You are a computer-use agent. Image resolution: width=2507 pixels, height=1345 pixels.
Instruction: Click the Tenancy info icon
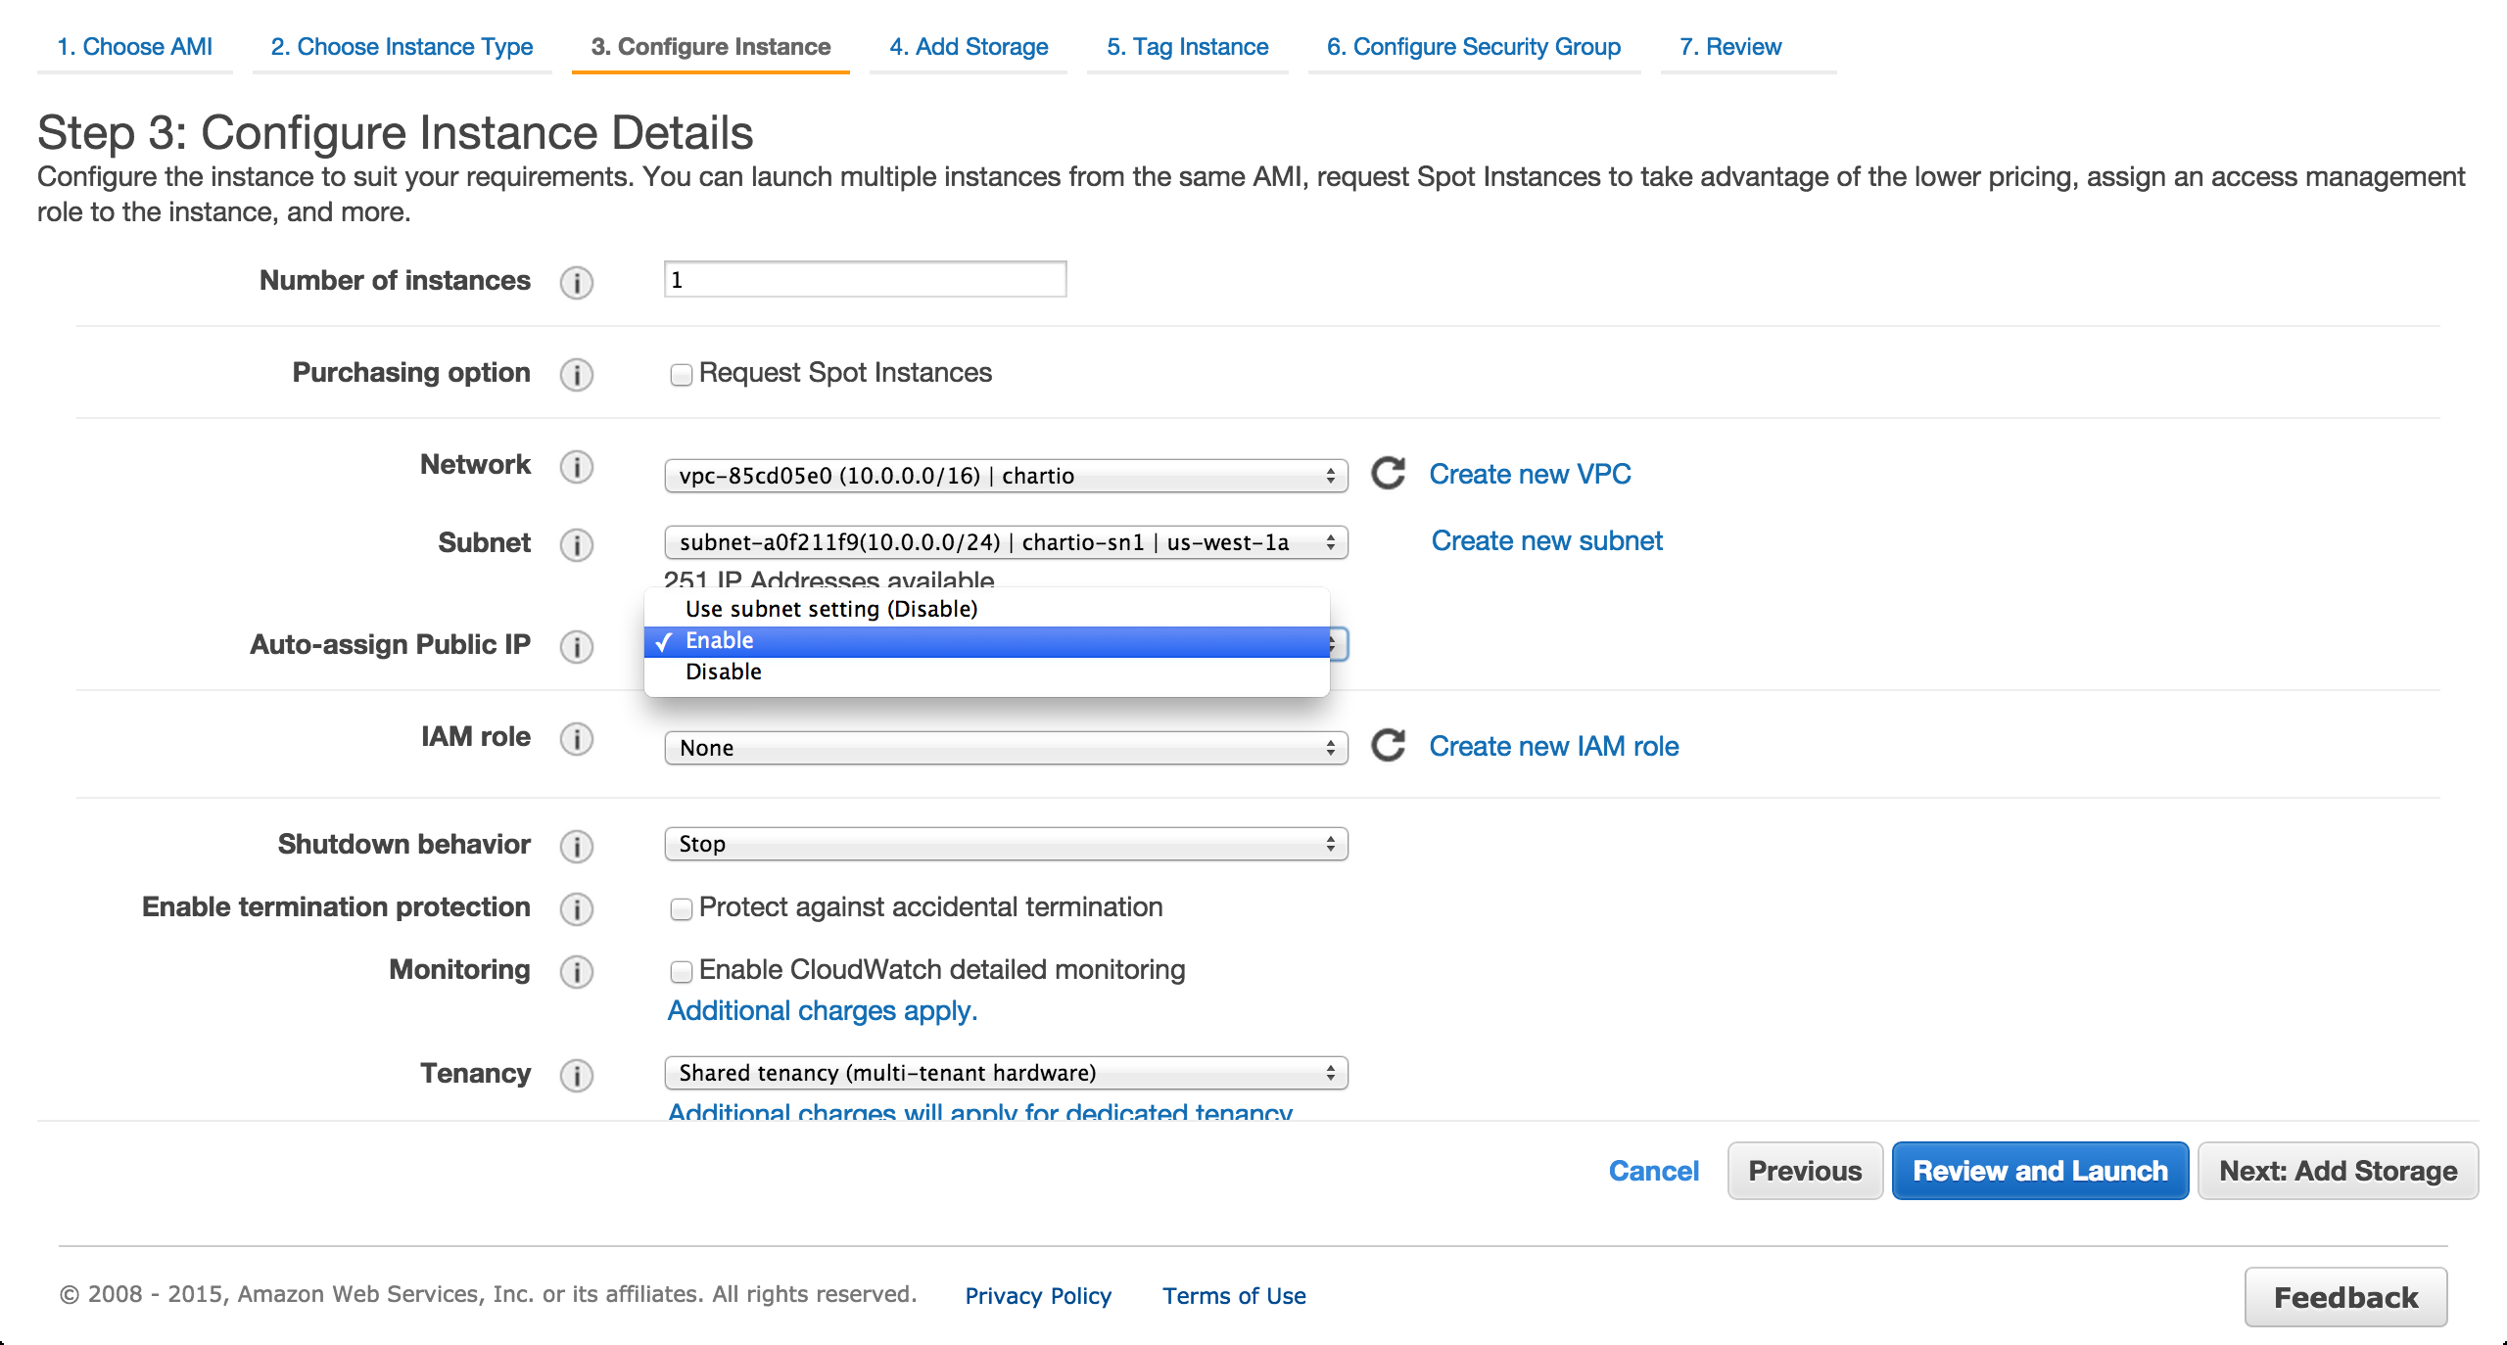[576, 1075]
